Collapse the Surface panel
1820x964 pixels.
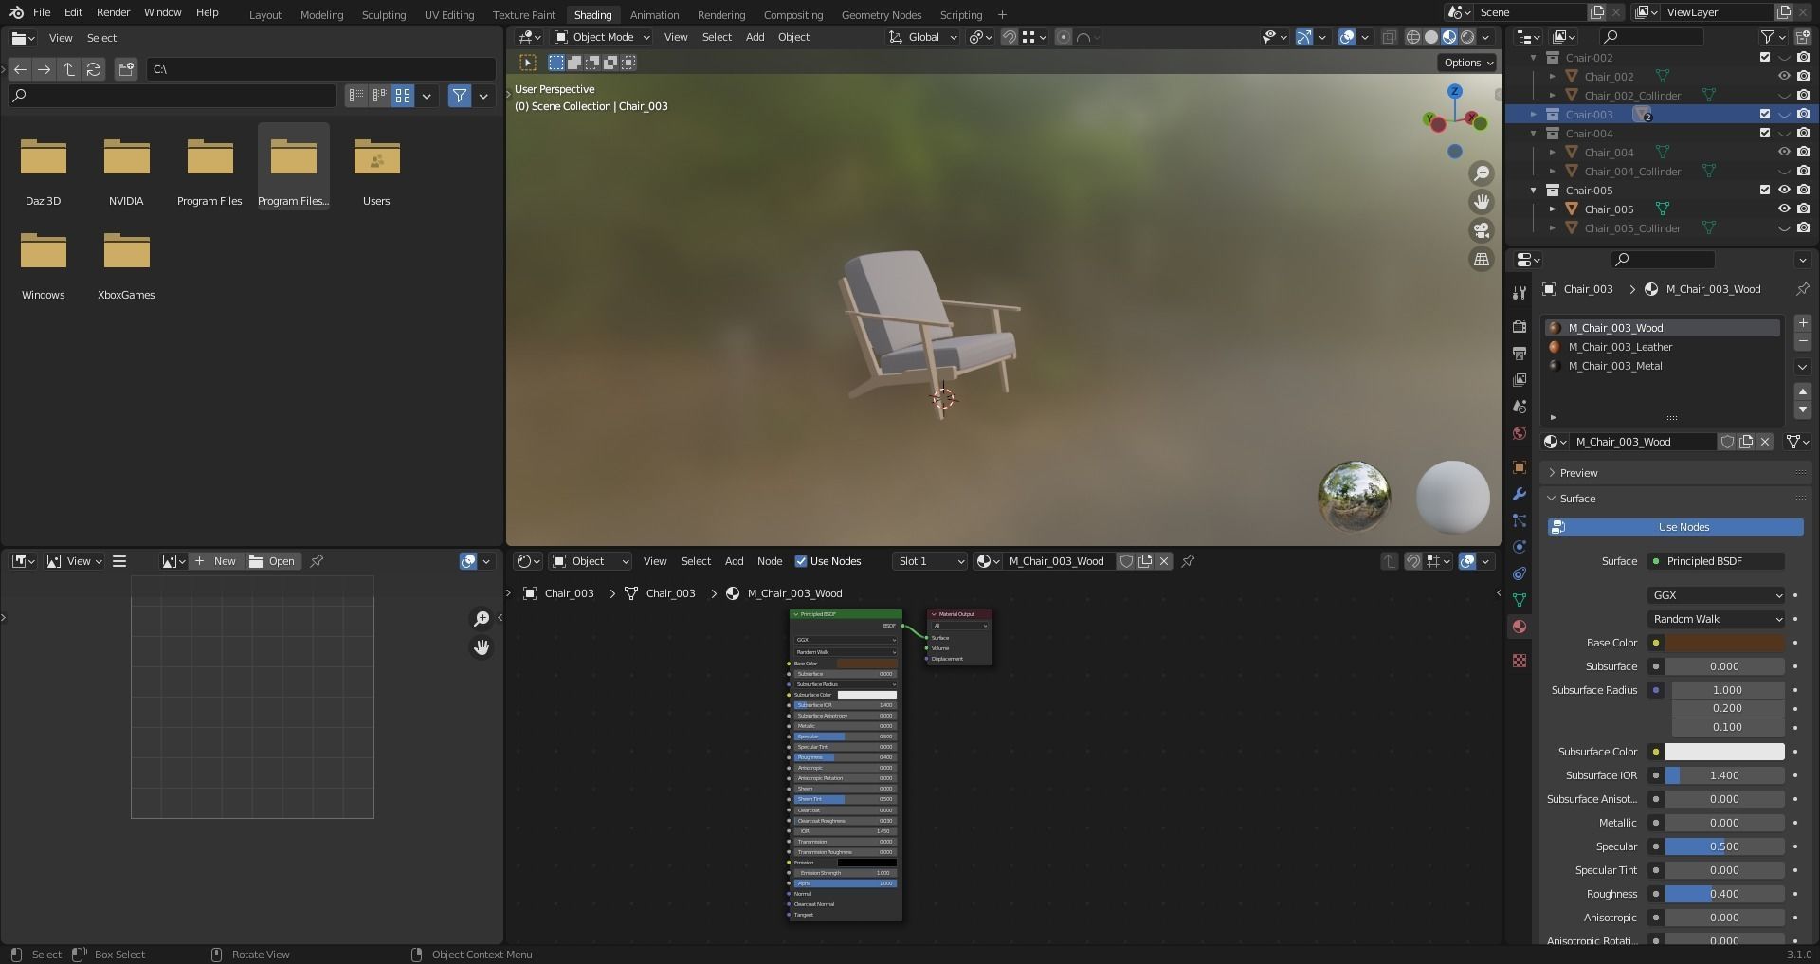(1577, 499)
